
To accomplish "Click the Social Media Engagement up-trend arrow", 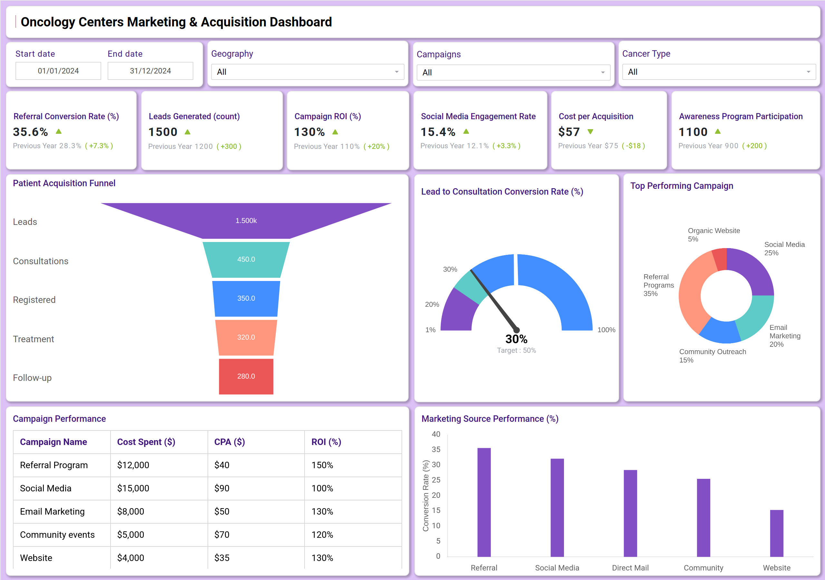I will [x=466, y=131].
